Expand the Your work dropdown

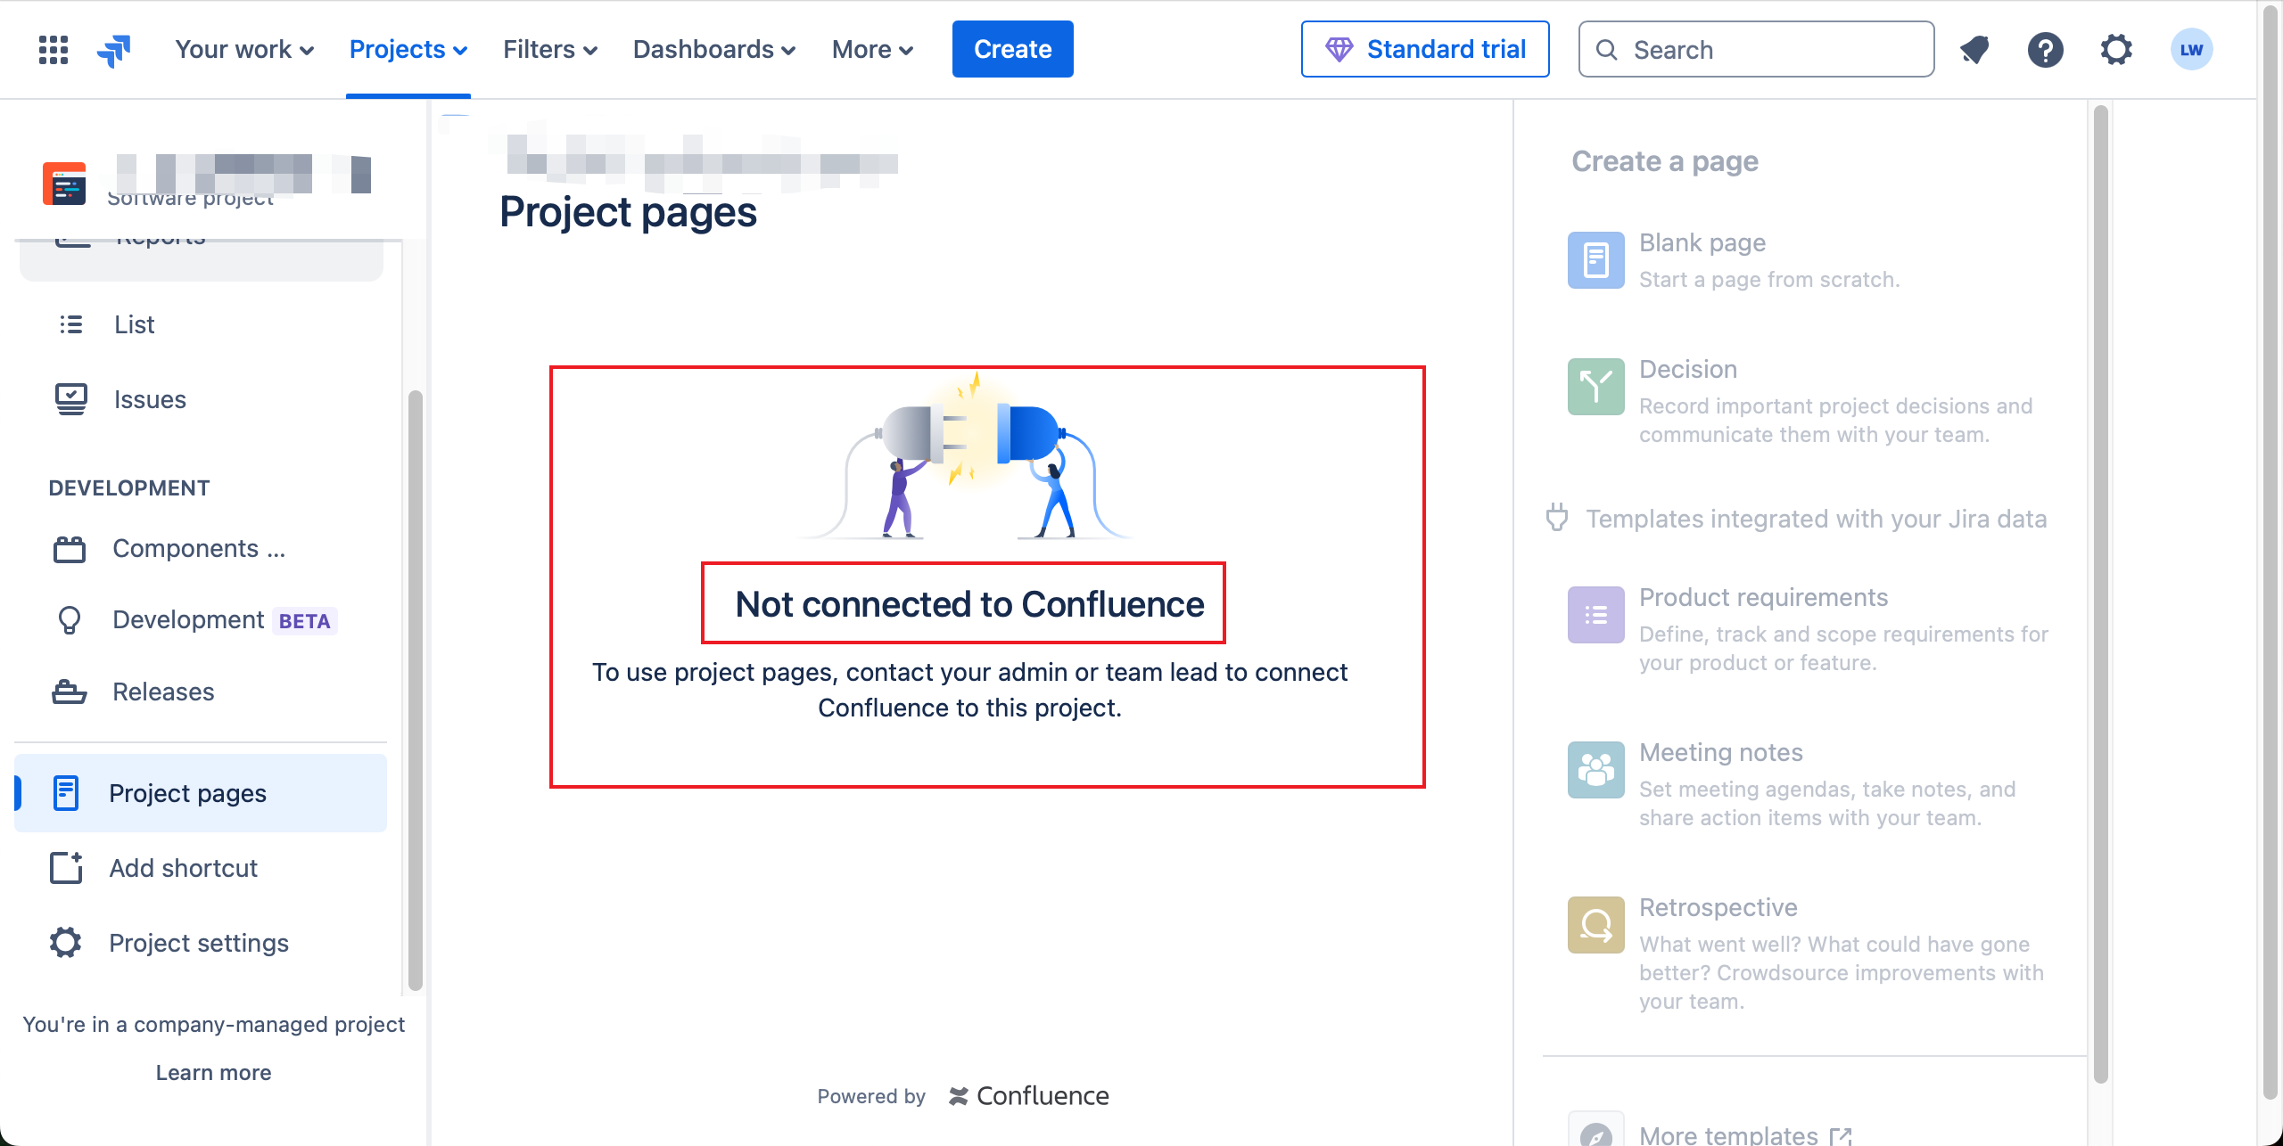[x=244, y=50]
